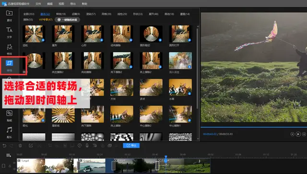Click the undo arrow in timeline toolbar
This screenshot has height=174, width=307.
coord(4,146)
